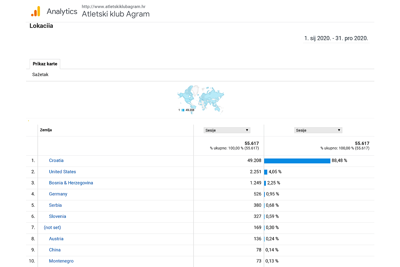Select the Sažetak sub-tab
Screen dimensions: 400x267
click(x=40, y=74)
